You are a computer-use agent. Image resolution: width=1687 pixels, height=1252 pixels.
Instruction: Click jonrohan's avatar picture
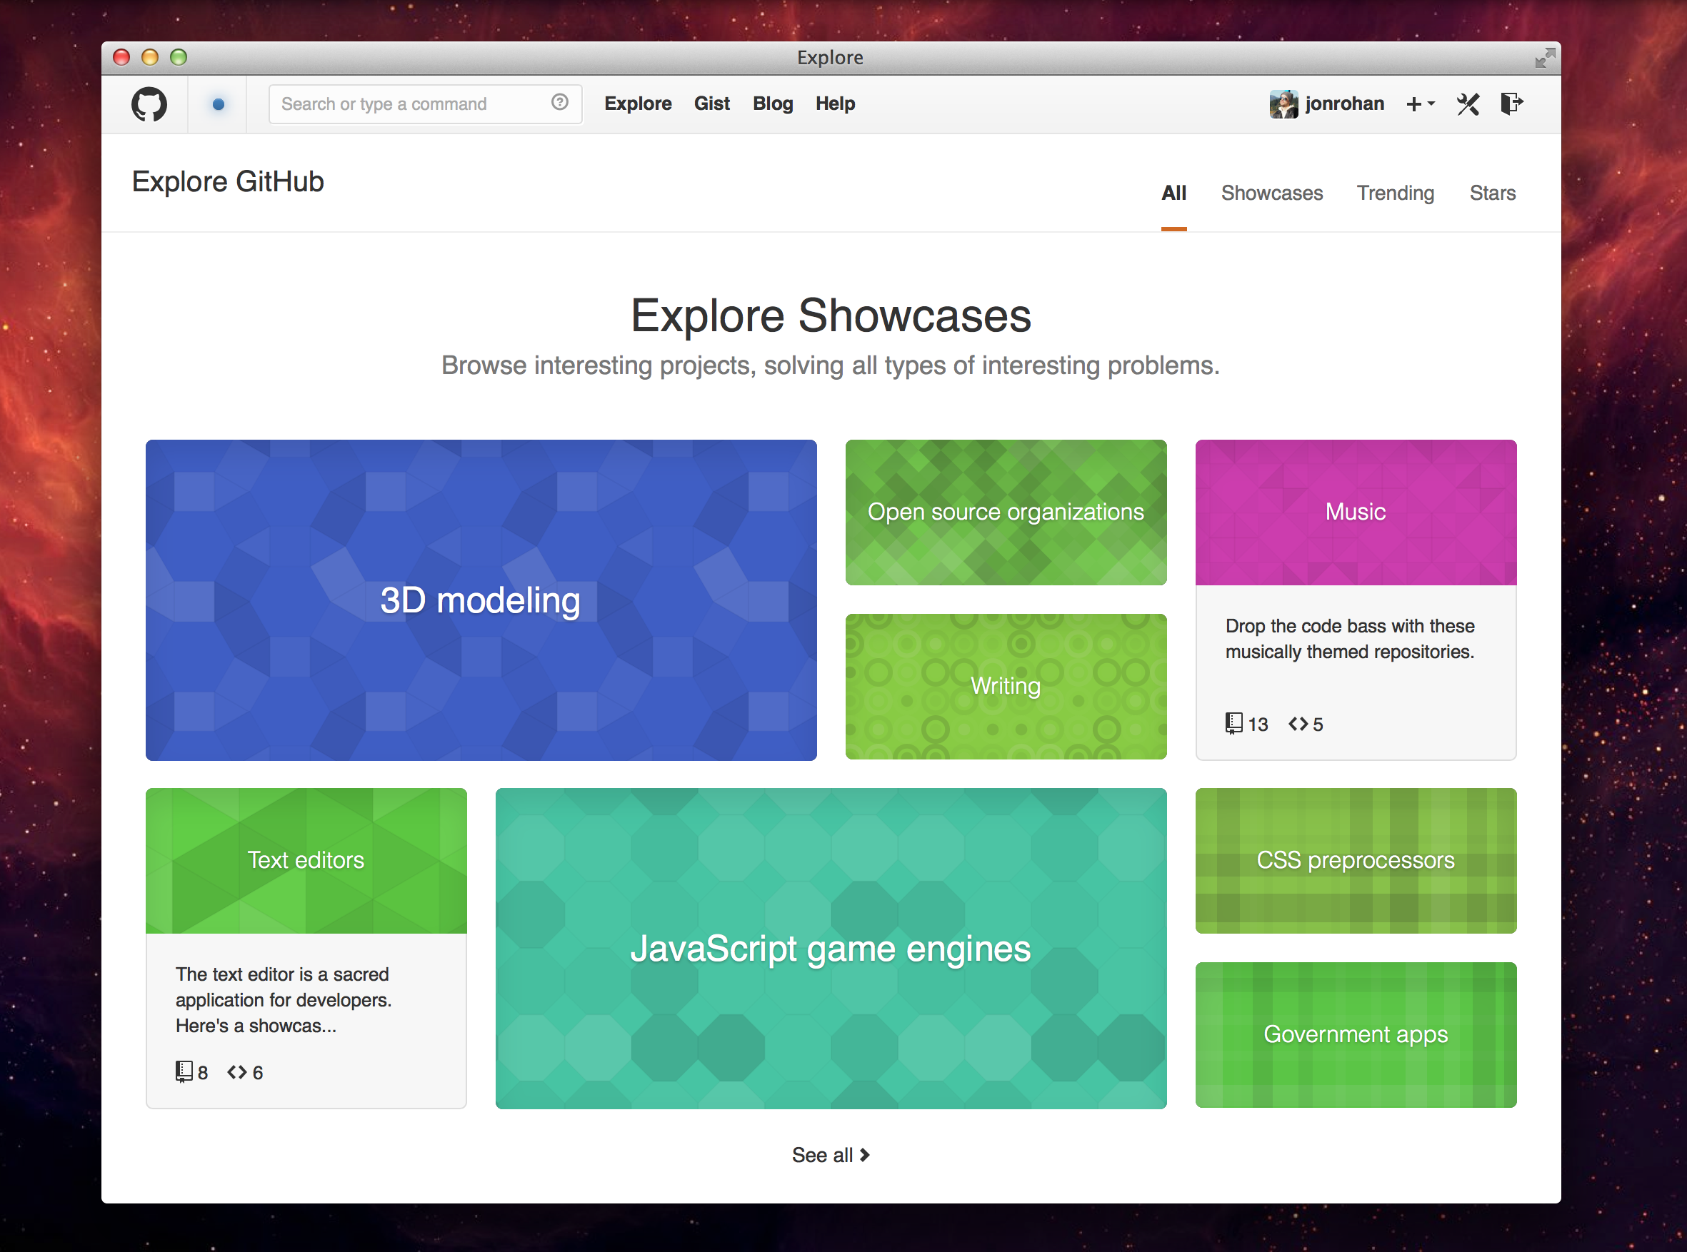1283,104
